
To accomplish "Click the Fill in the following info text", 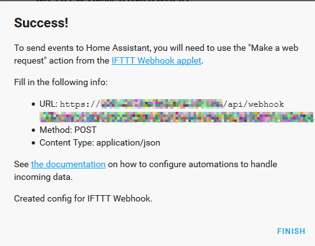I will (61, 82).
